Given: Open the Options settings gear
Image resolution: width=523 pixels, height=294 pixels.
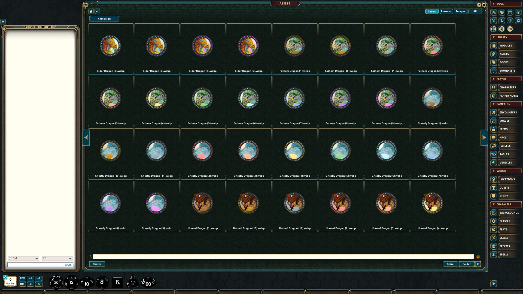Looking at the screenshot, I should click(518, 20).
